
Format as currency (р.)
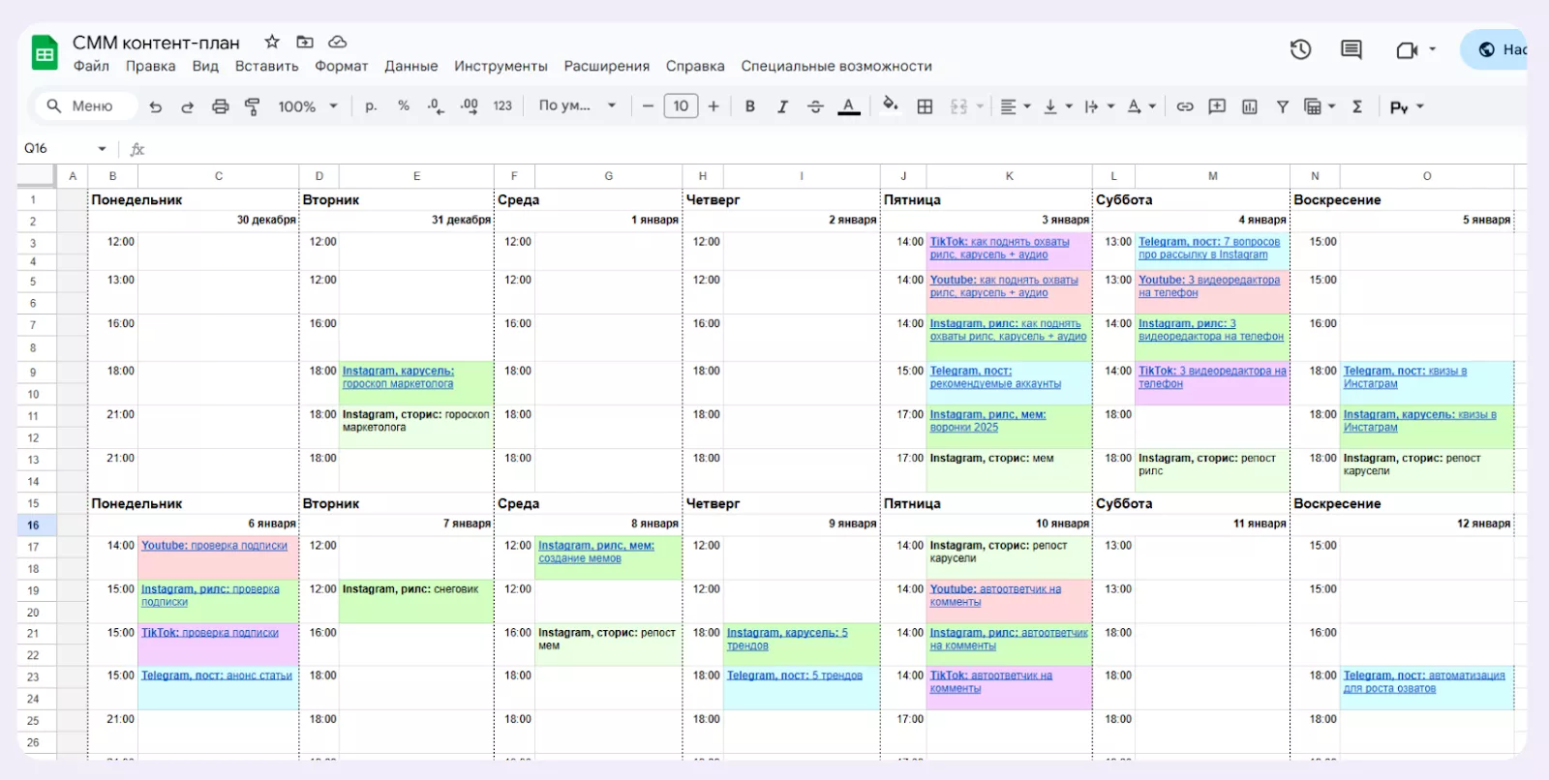pyautogui.click(x=371, y=106)
